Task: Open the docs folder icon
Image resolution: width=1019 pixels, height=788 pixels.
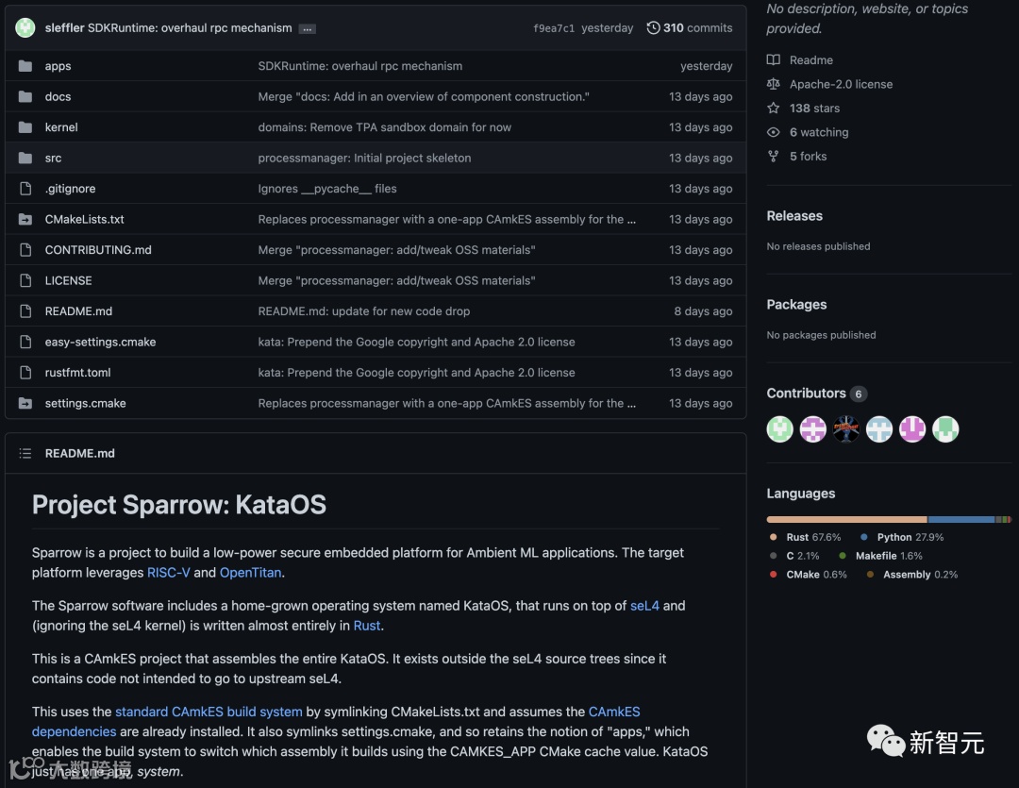Action: [x=25, y=96]
